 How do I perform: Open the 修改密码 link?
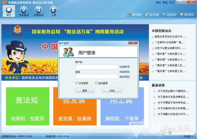tap(125, 77)
